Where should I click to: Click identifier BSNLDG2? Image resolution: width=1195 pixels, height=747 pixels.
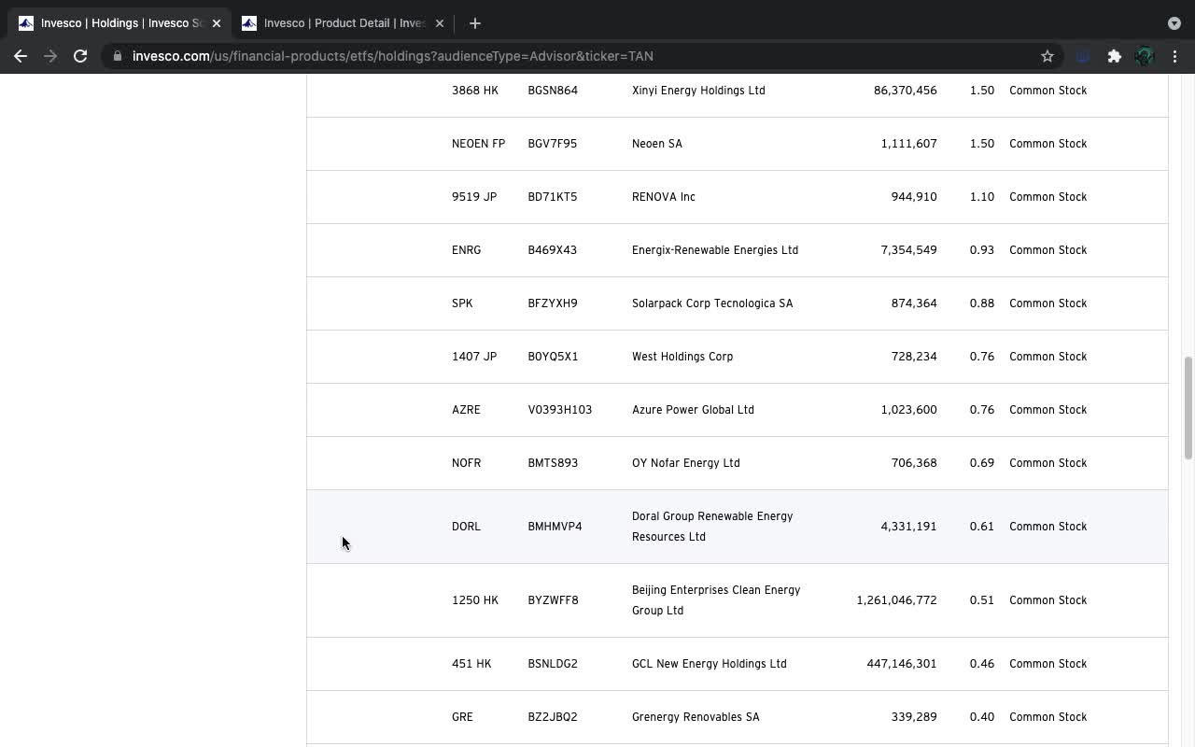click(553, 664)
